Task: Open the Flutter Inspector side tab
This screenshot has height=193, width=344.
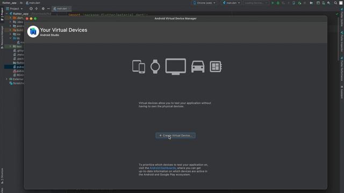Action: click(342, 41)
